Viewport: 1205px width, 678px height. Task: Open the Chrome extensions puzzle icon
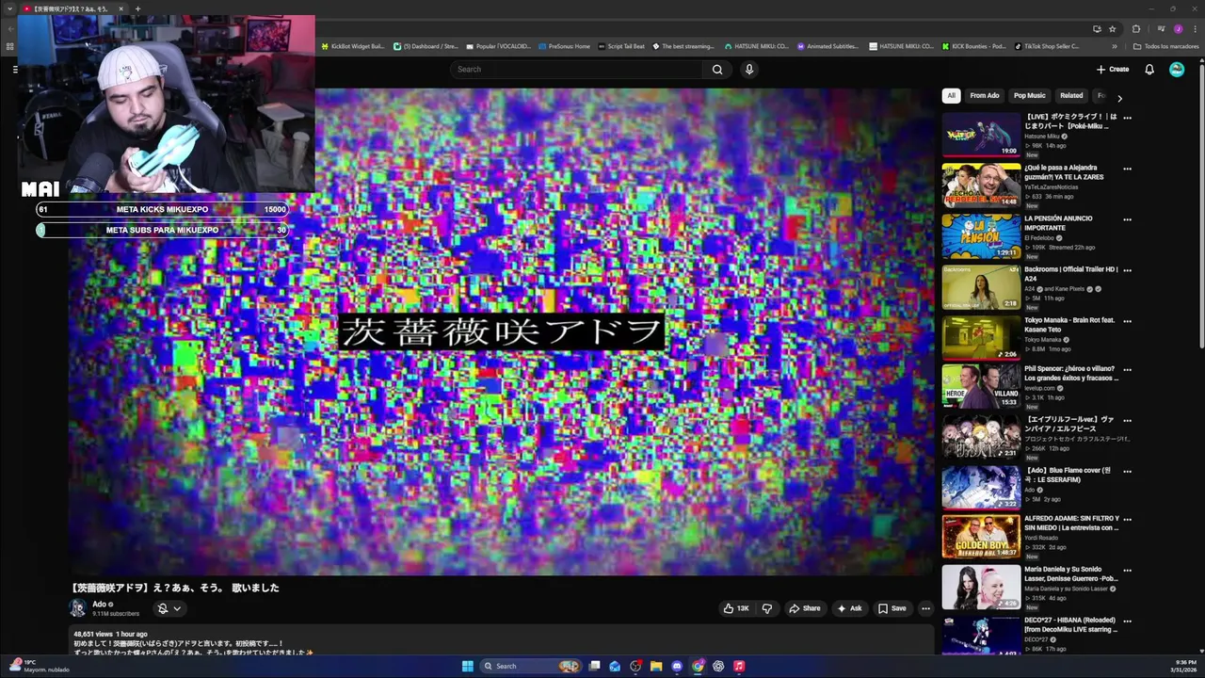tap(1136, 29)
